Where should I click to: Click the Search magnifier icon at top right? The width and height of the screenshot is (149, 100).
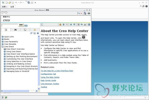[x=143, y=6]
